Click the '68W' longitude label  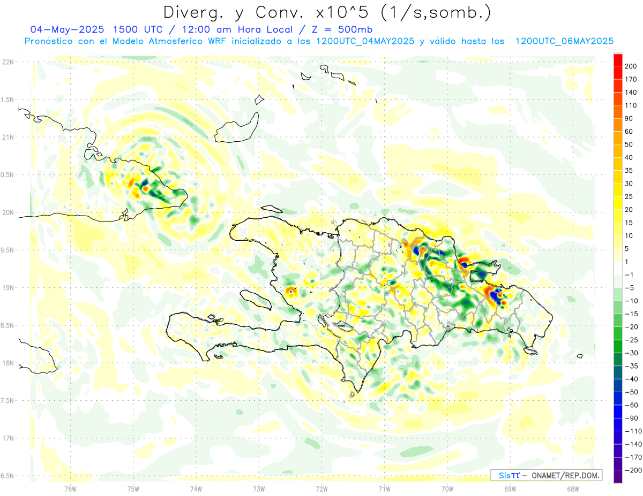coord(573,489)
